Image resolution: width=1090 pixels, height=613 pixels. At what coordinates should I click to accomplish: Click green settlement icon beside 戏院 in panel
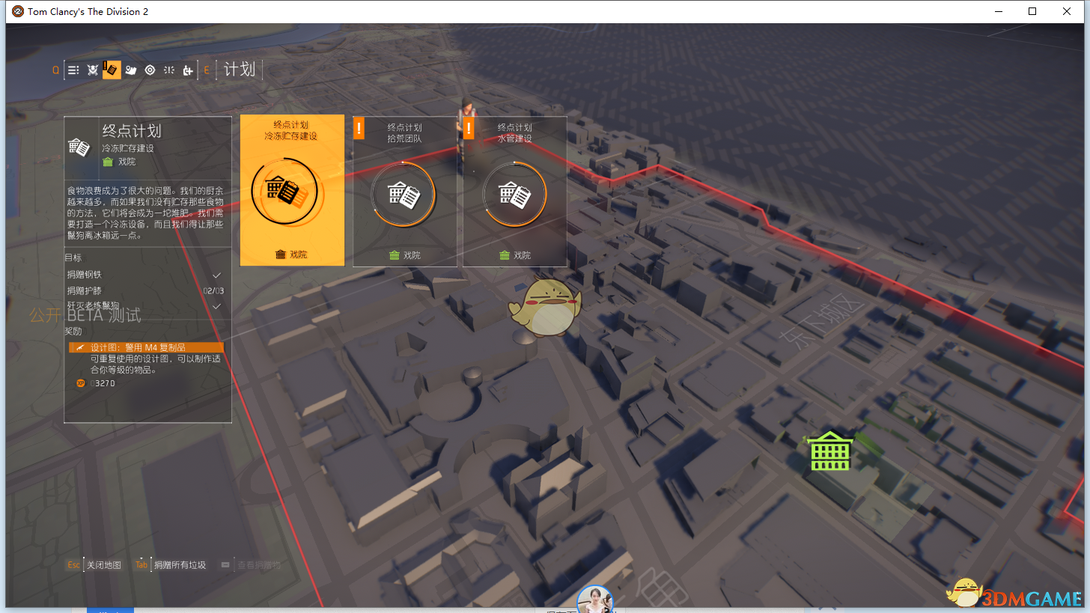(107, 162)
